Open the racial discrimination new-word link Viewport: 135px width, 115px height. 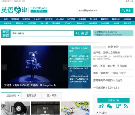coord(108,35)
